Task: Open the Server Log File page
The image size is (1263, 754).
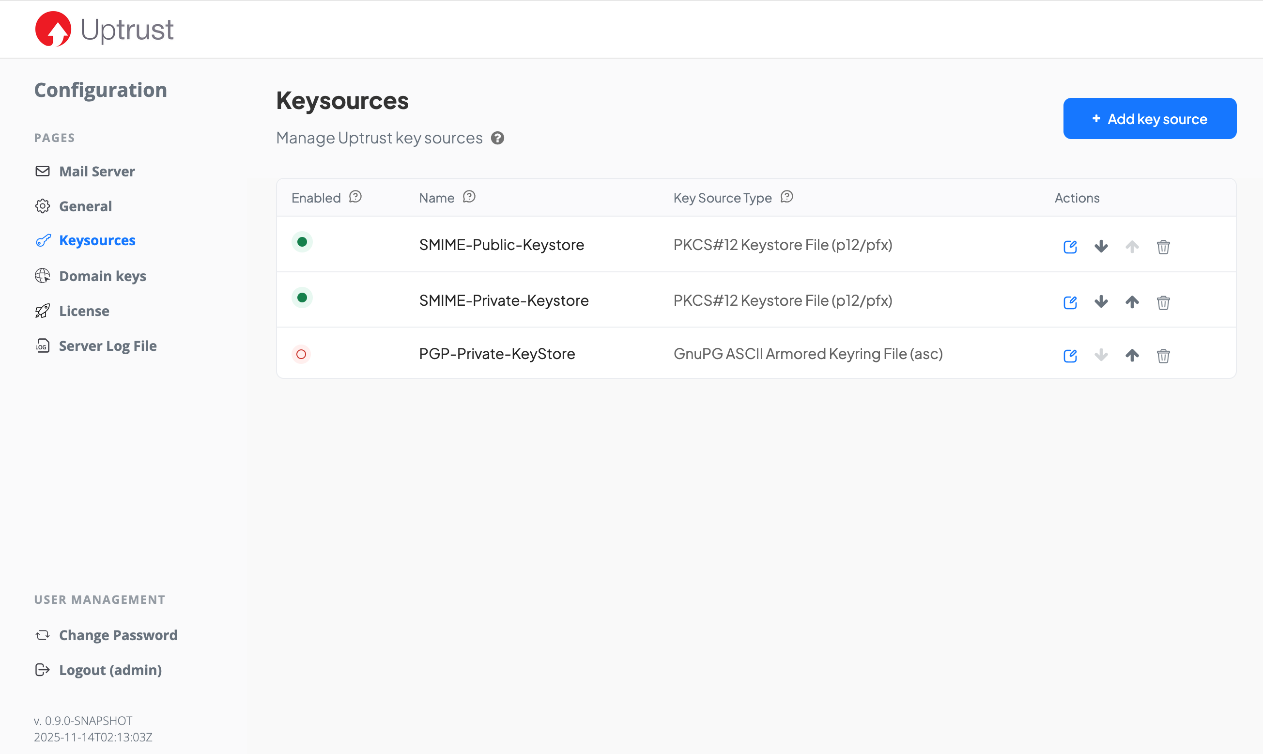Action: pyautogui.click(x=107, y=346)
